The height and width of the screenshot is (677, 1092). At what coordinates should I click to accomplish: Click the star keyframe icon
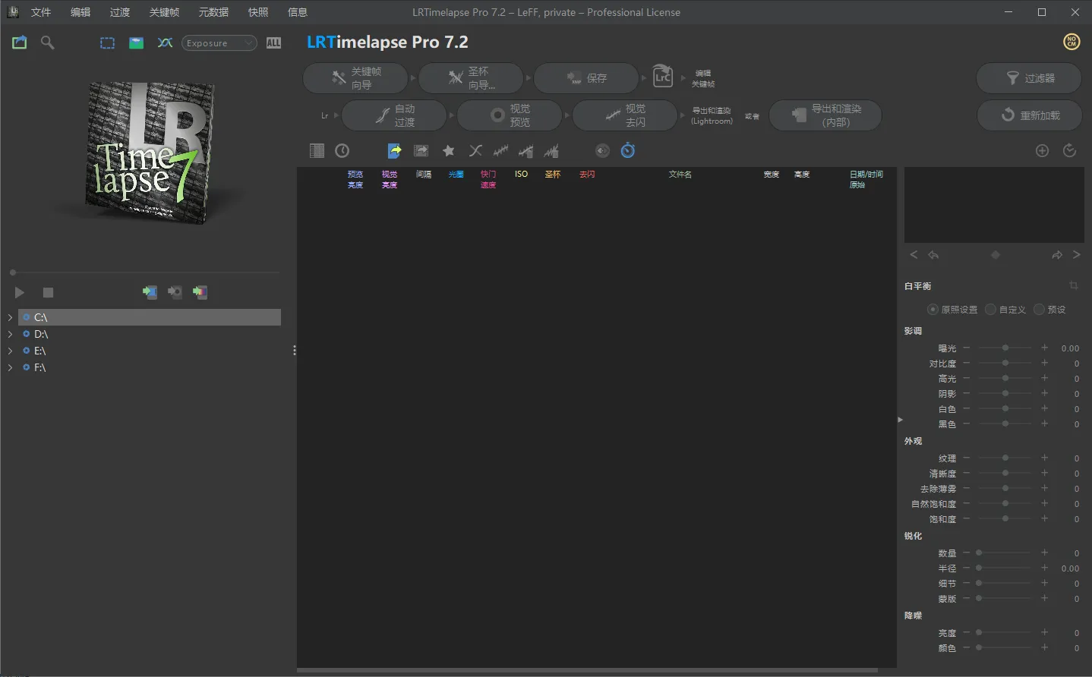[x=449, y=151]
